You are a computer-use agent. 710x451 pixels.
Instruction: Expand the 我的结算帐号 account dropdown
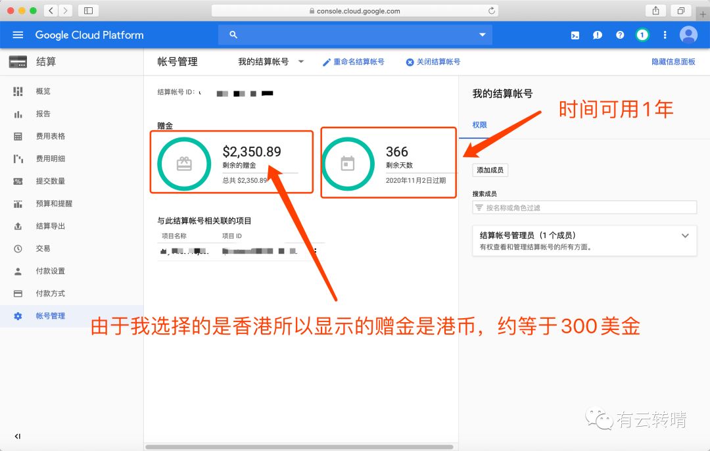[271, 62]
